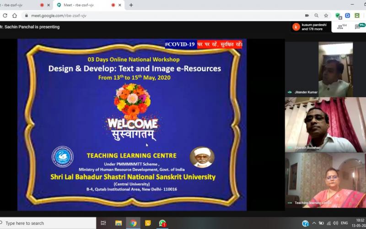The image size is (366, 229).
Task: Select Bharath Booshan's video tile
Action: [x=325, y=125]
